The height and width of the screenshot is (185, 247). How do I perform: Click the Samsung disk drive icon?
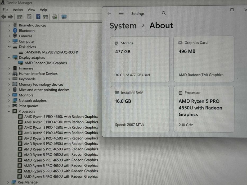tap(21, 52)
